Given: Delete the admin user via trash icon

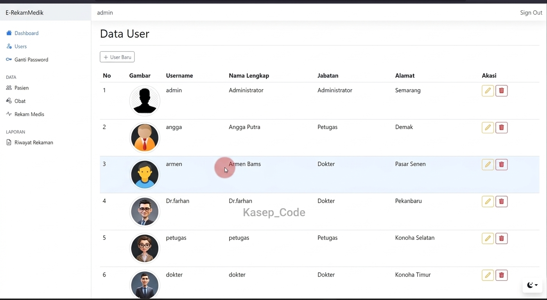Looking at the screenshot, I should pyautogui.click(x=502, y=91).
